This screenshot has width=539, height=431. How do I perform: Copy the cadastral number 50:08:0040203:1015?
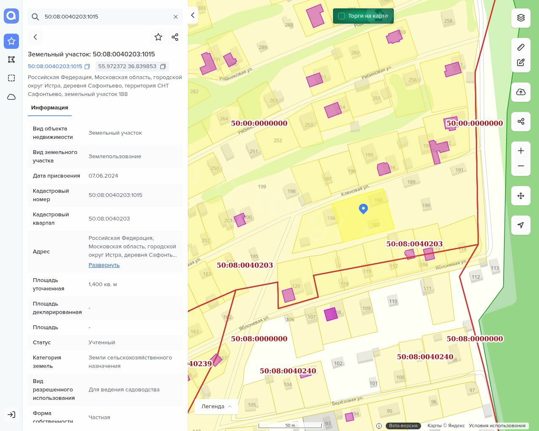coord(87,67)
